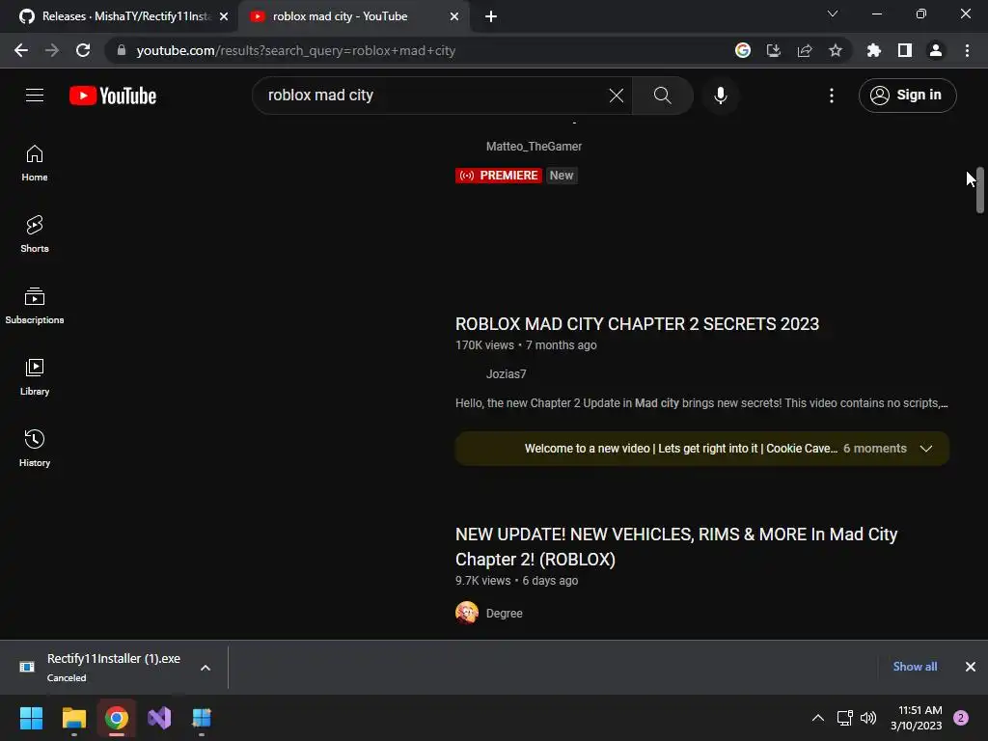This screenshot has height=741, width=988.
Task: Open File Explorer from the taskbar
Action: click(73, 718)
